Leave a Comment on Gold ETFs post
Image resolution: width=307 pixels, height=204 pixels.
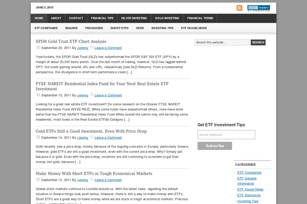[108, 138]
